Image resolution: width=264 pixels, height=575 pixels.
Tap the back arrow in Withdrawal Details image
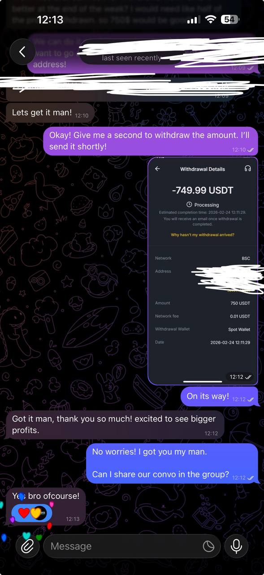(x=157, y=169)
